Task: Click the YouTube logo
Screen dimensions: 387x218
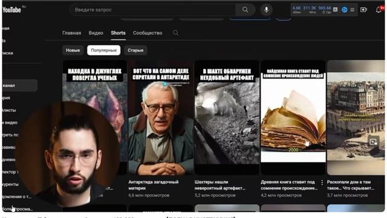Action: pyautogui.click(x=11, y=10)
